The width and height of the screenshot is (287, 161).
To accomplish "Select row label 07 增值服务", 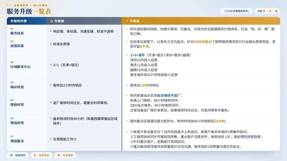I will click(x=17, y=139).
